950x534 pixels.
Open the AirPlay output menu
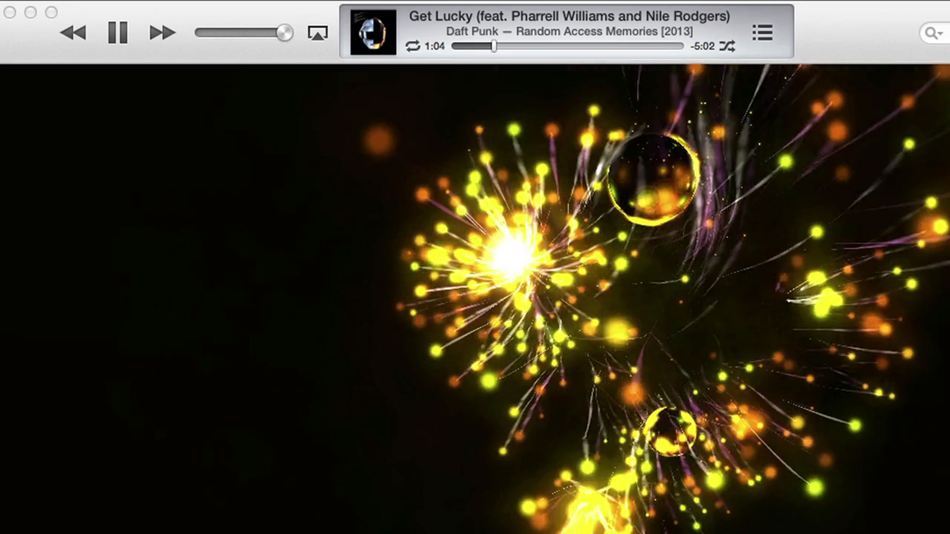click(x=317, y=33)
